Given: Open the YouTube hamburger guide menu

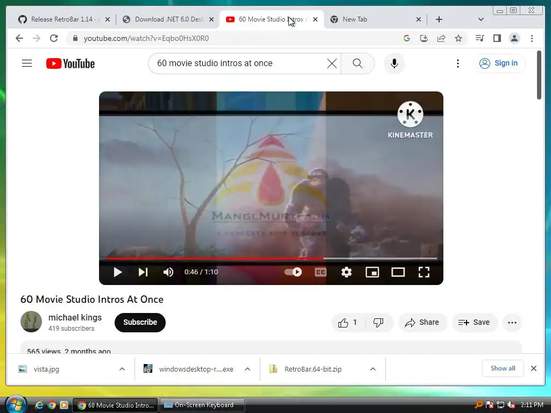Looking at the screenshot, I should [27, 63].
